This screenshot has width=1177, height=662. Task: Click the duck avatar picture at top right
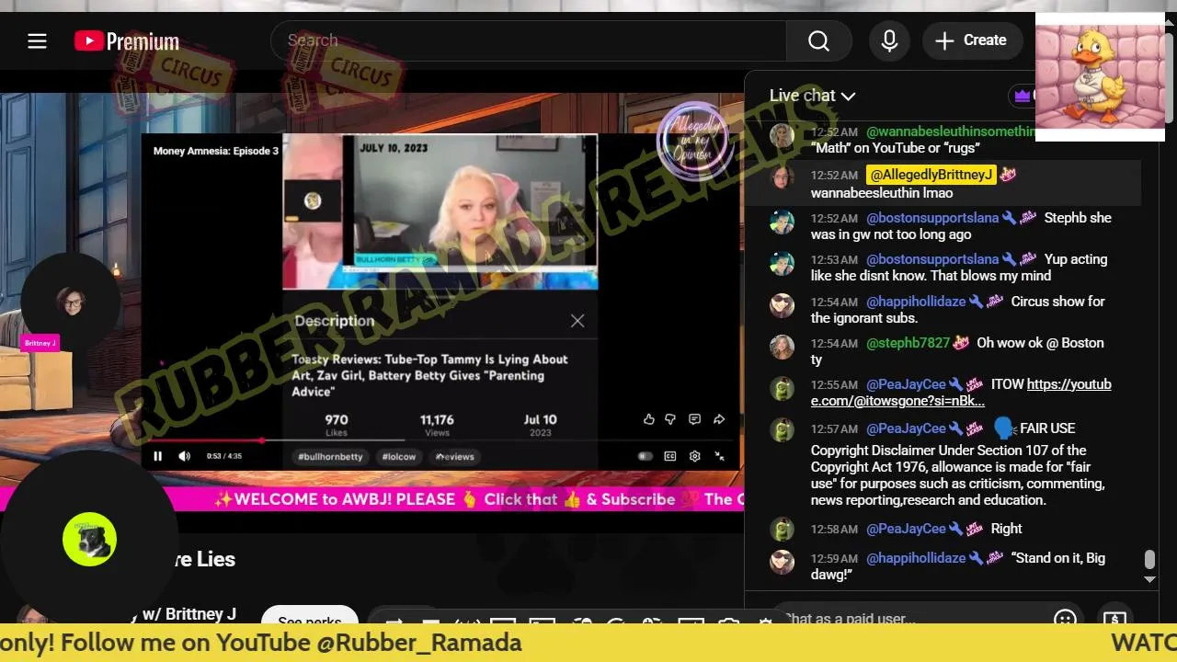click(1100, 76)
